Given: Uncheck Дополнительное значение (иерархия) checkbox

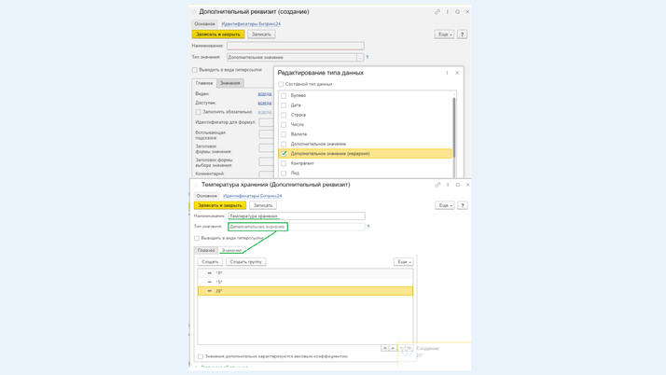Looking at the screenshot, I should point(284,154).
